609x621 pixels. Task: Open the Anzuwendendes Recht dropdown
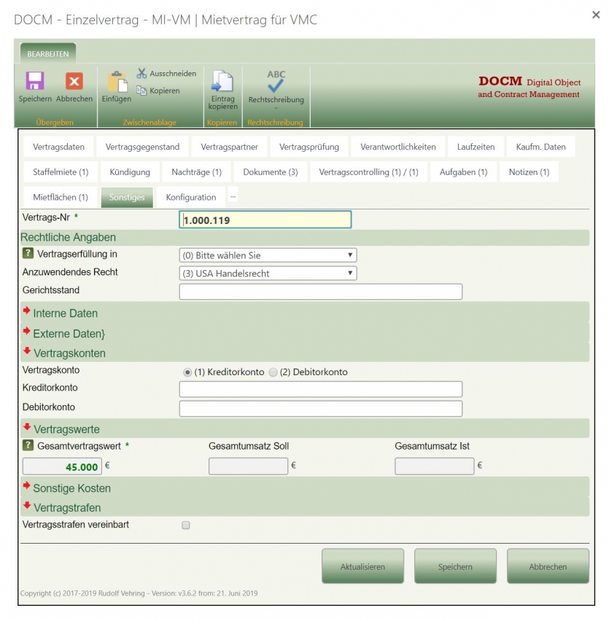click(x=268, y=274)
